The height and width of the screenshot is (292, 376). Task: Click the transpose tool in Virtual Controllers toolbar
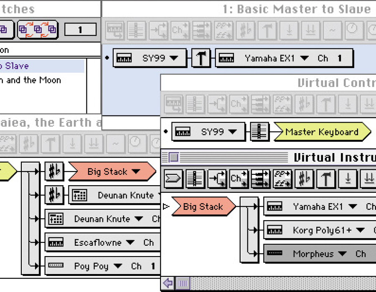tap(304, 104)
